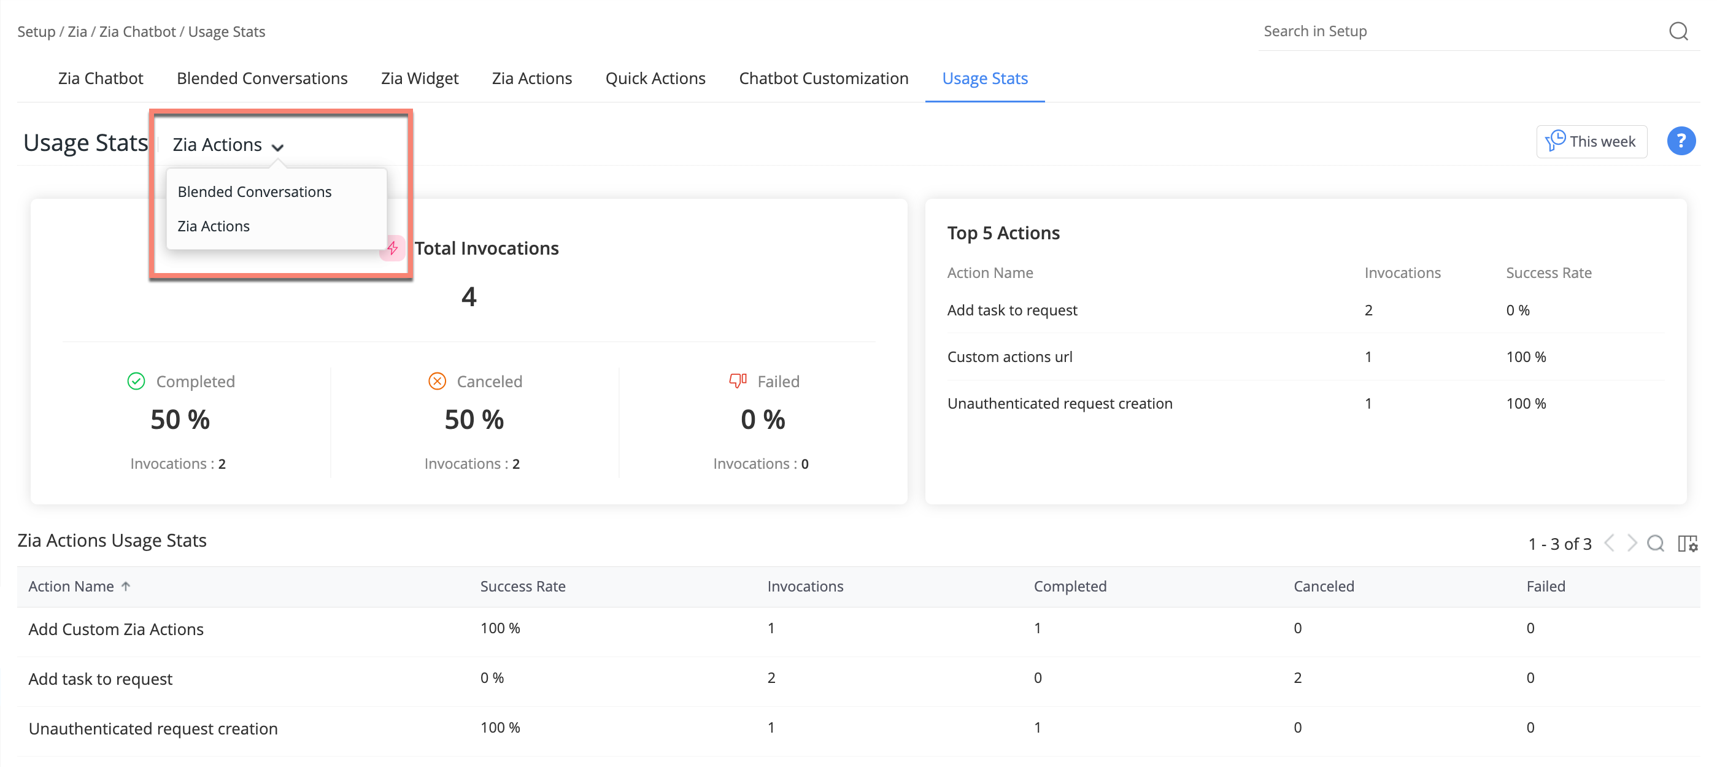Image resolution: width=1717 pixels, height=767 pixels.
Task: Sort by the Success Rate column header
Action: click(x=523, y=587)
